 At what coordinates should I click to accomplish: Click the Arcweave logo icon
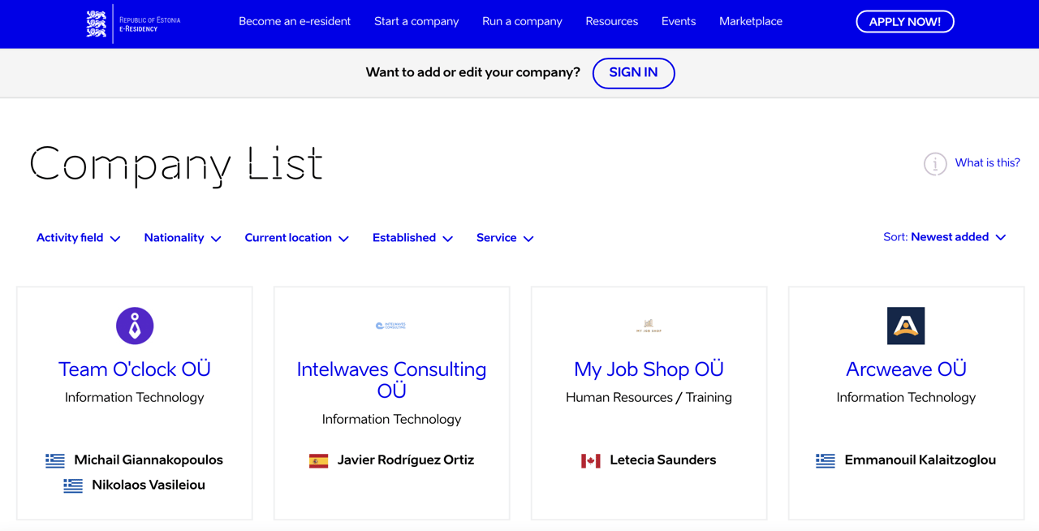[x=906, y=326]
